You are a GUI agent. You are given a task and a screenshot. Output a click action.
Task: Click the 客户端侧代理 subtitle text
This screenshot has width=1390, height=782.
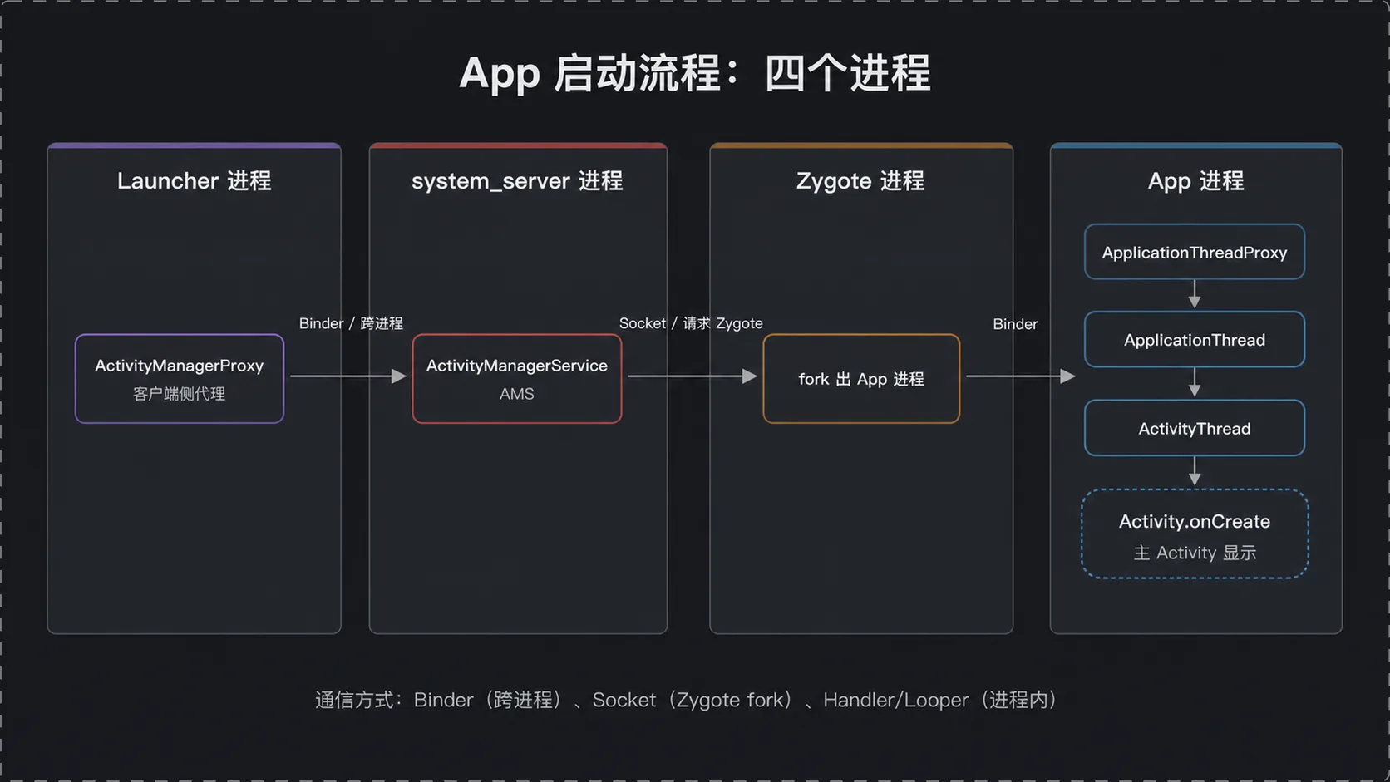[180, 394]
